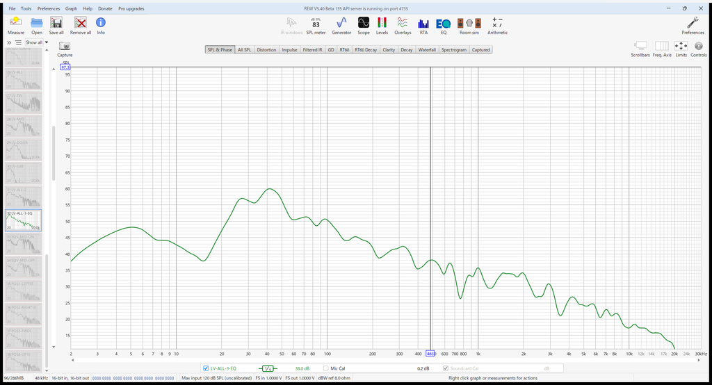Open graph Limits settings

(681, 49)
